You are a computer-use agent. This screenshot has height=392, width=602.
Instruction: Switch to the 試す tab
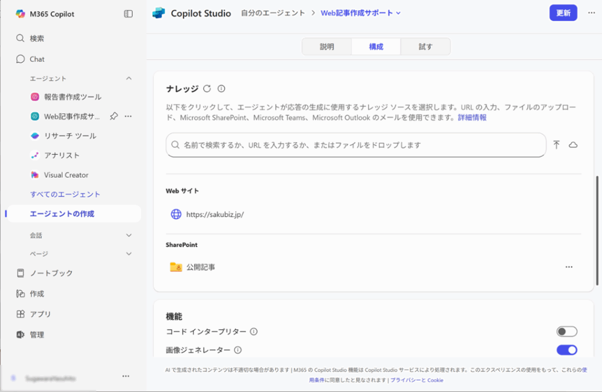426,47
